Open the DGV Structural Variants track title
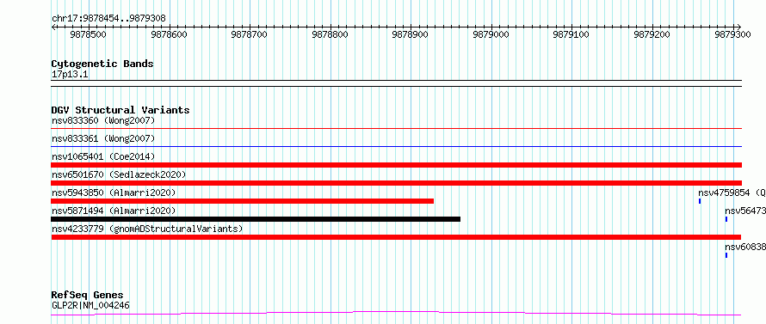The height and width of the screenshot is (324, 766). click(x=120, y=110)
